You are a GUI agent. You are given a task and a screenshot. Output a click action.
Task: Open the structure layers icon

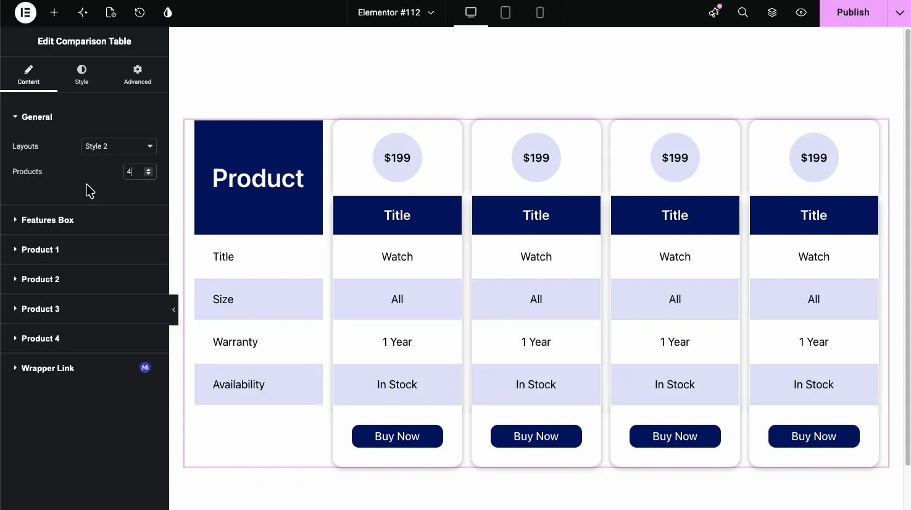(772, 12)
